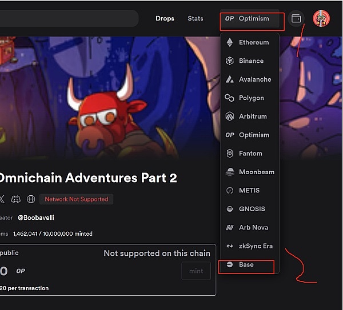Click the OP price currency label
This screenshot has height=310, width=343.
point(21,271)
